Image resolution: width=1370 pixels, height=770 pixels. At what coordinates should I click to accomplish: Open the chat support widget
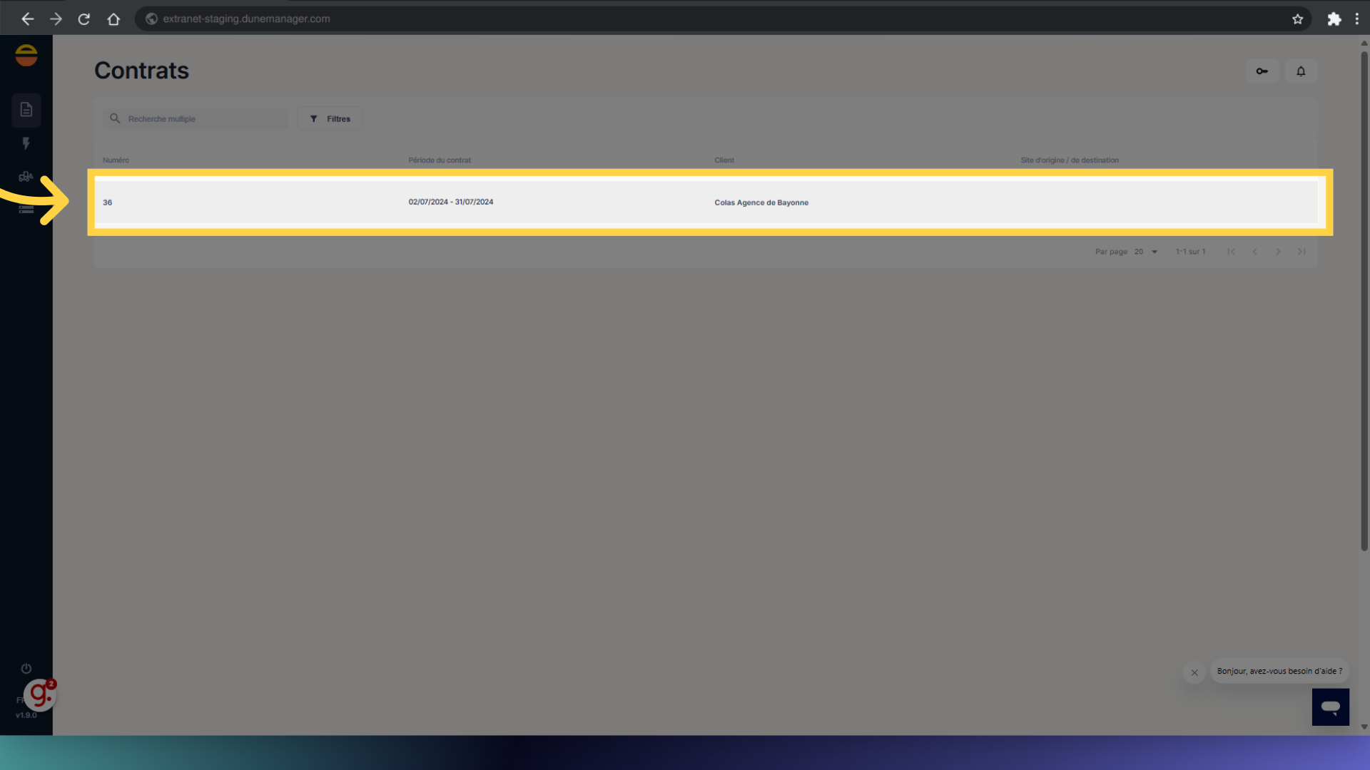tap(1330, 707)
